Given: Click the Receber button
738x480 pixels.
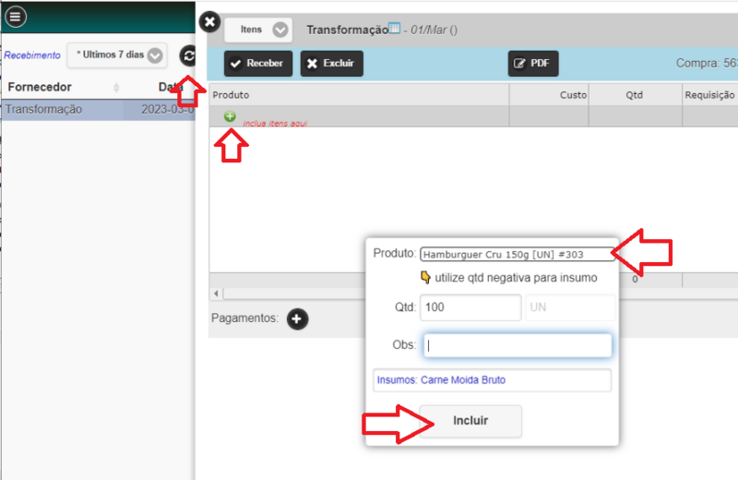Looking at the screenshot, I should [x=258, y=64].
